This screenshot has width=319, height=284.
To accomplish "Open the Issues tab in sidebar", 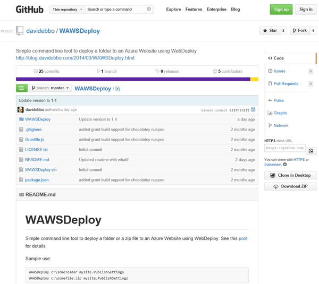I will click(280, 71).
